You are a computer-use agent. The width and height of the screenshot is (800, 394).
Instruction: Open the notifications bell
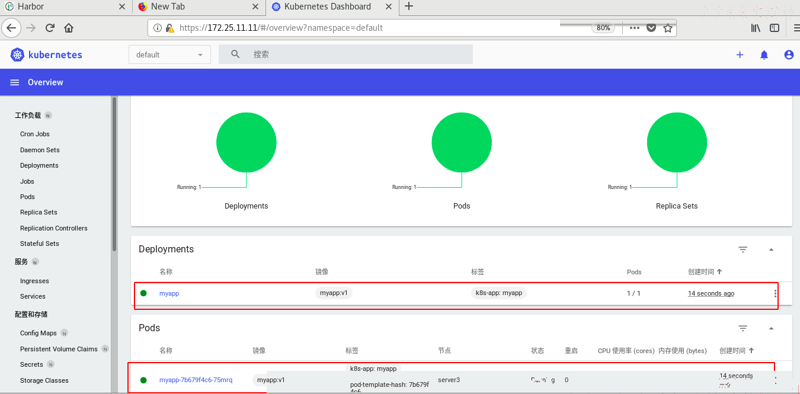(764, 55)
